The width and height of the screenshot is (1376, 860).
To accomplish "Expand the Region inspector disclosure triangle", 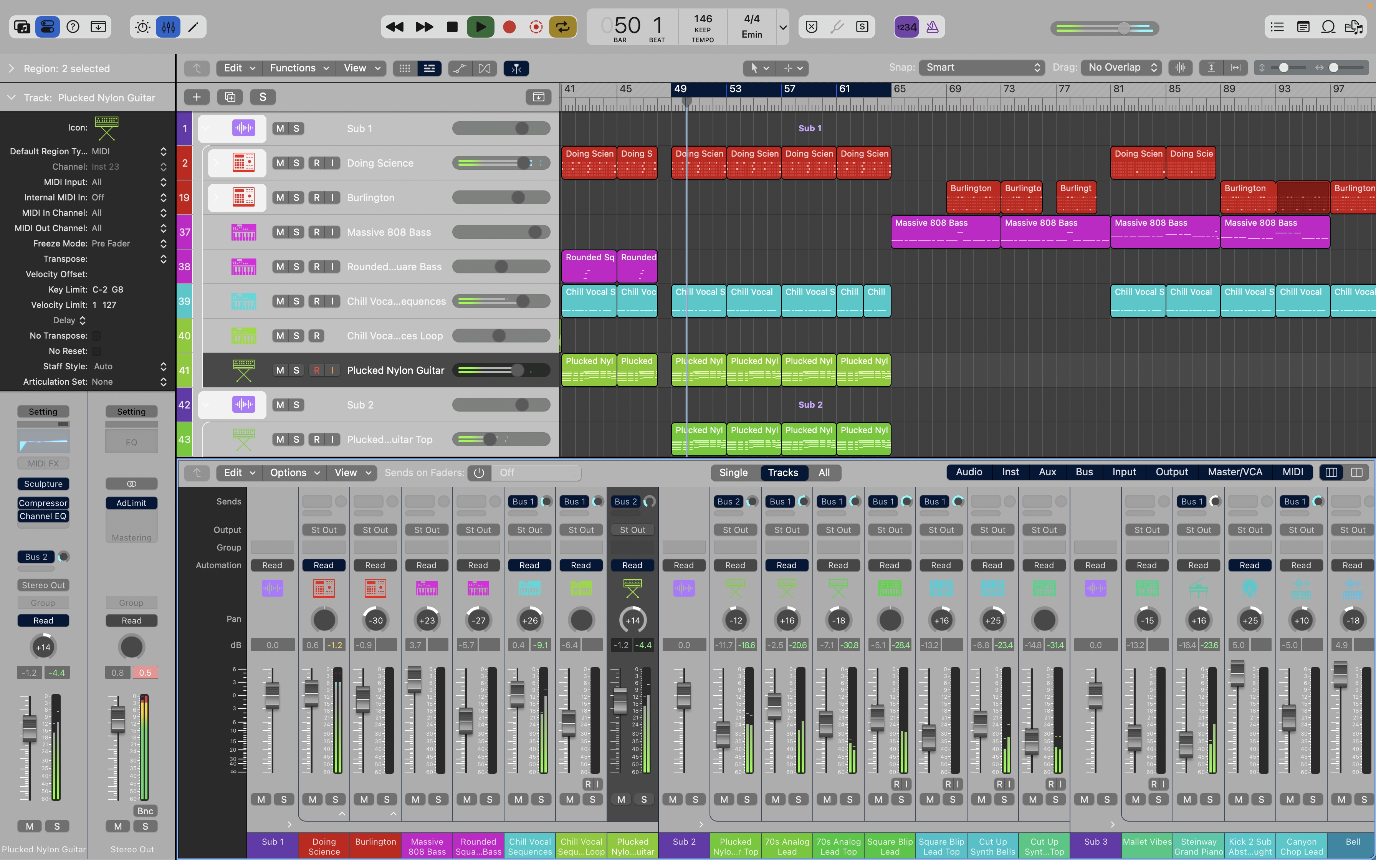I will pos(12,68).
